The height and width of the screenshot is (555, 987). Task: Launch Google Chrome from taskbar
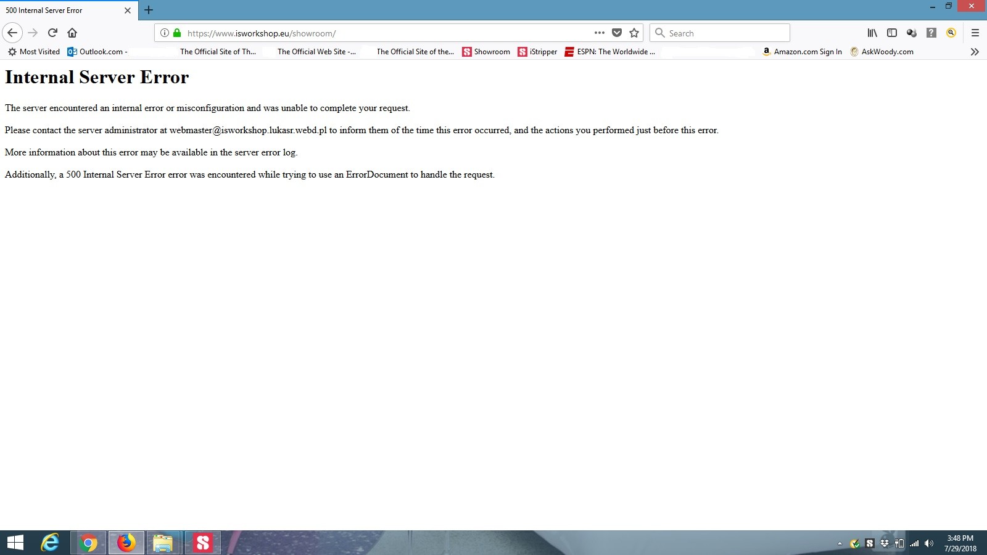[x=88, y=543]
